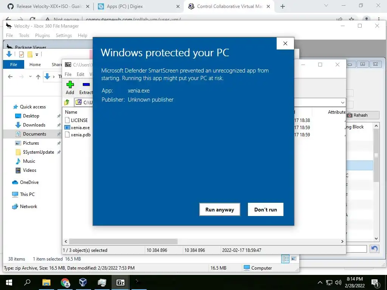Switch Explorer to large icons view
This screenshot has height=290, width=387.
[294, 259]
